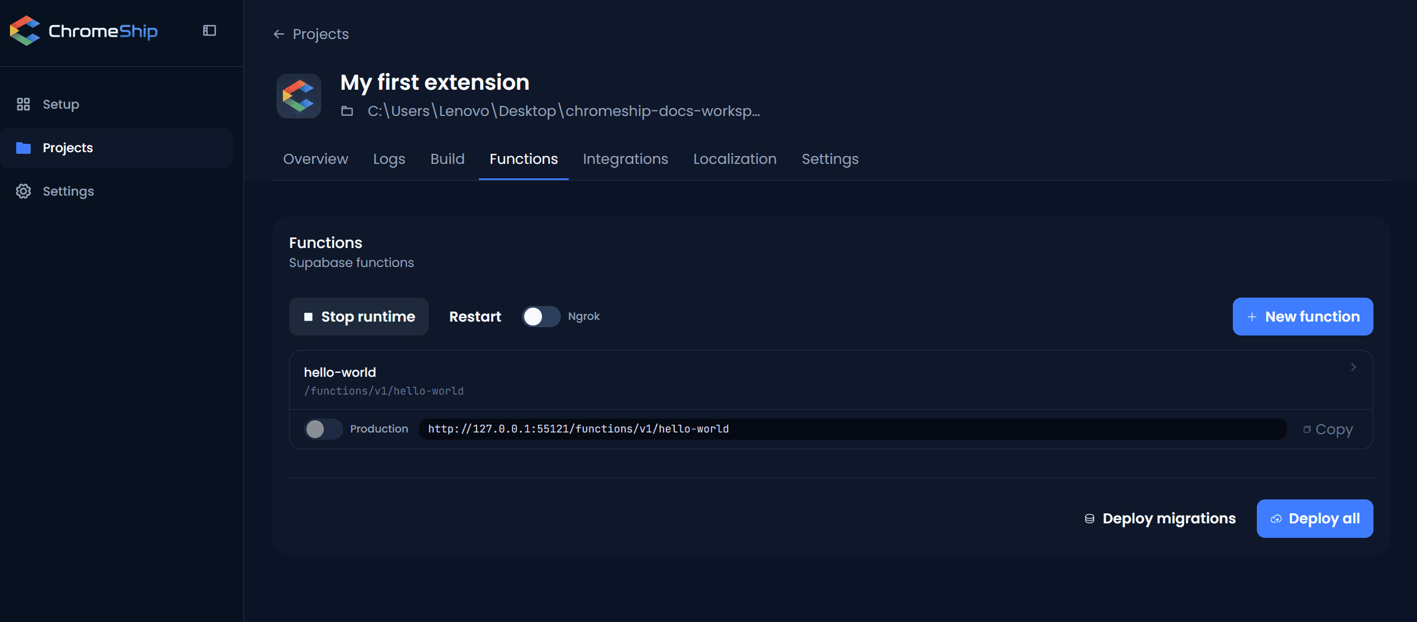Image resolution: width=1417 pixels, height=622 pixels.
Task: Click the plus icon in New function
Action: [1252, 317]
